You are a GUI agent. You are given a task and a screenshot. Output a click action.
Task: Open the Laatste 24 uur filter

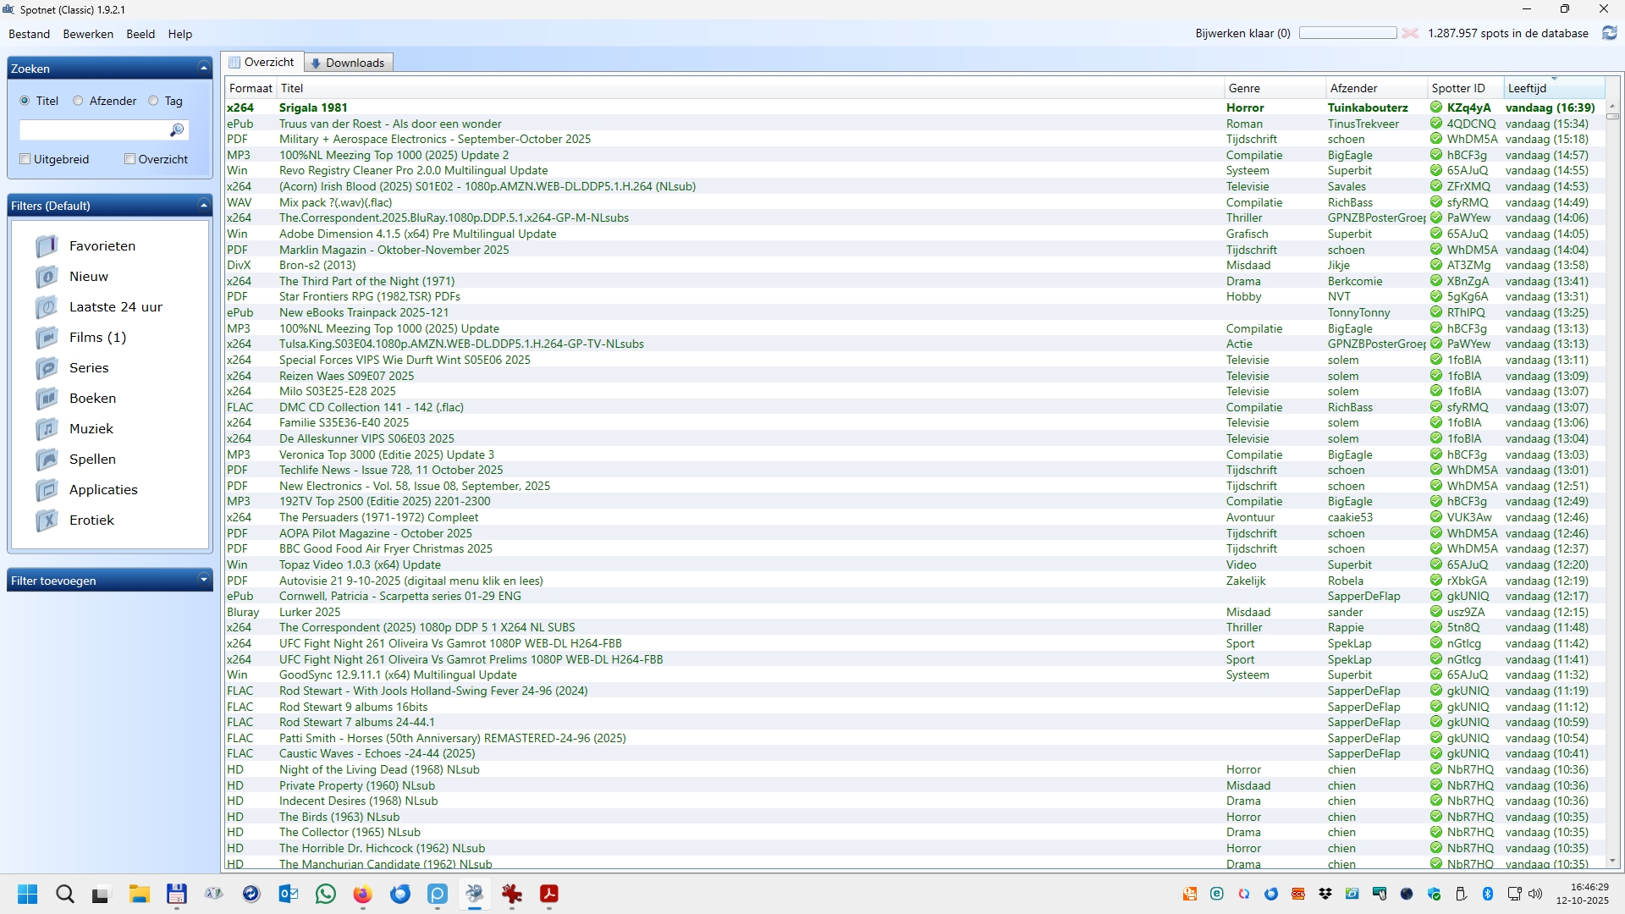tap(115, 307)
